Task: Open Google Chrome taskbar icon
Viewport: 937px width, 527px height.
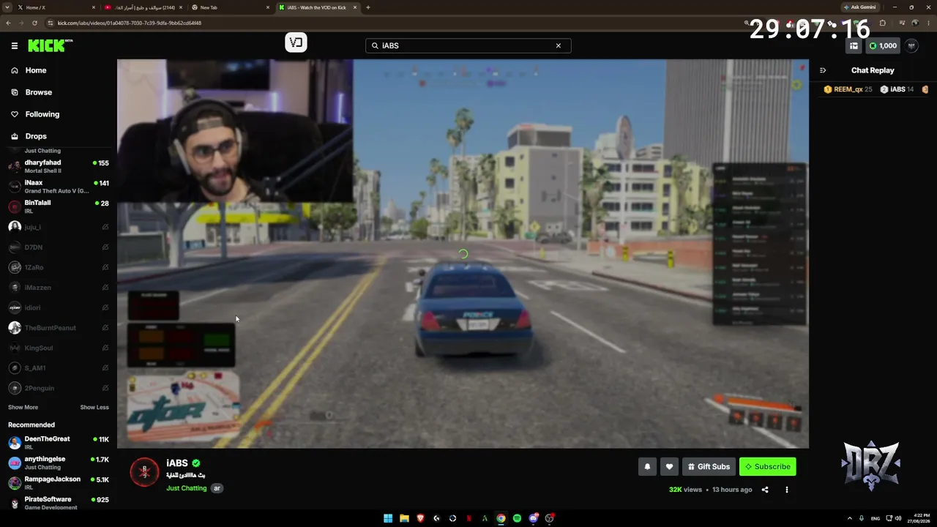Action: pyautogui.click(x=501, y=518)
